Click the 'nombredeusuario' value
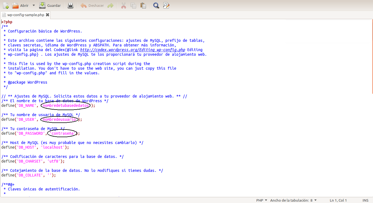373x203 pixels. pos(59,119)
